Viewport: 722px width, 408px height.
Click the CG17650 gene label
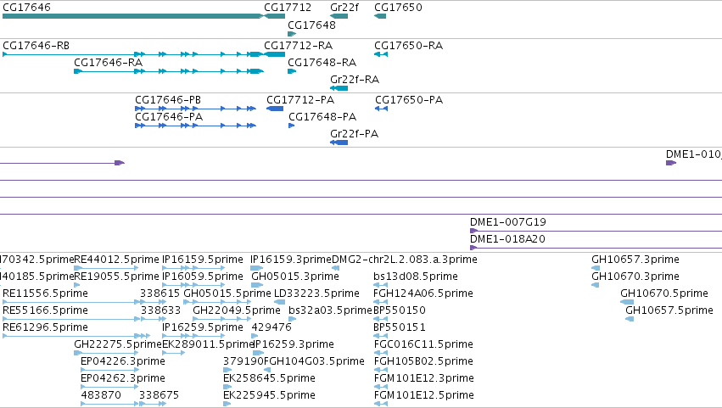pos(398,8)
